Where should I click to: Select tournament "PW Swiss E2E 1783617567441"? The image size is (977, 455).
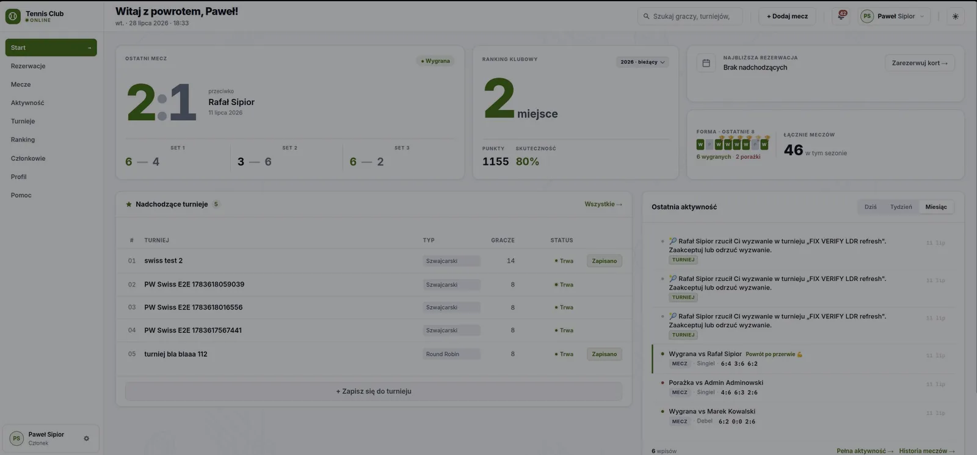click(374, 330)
